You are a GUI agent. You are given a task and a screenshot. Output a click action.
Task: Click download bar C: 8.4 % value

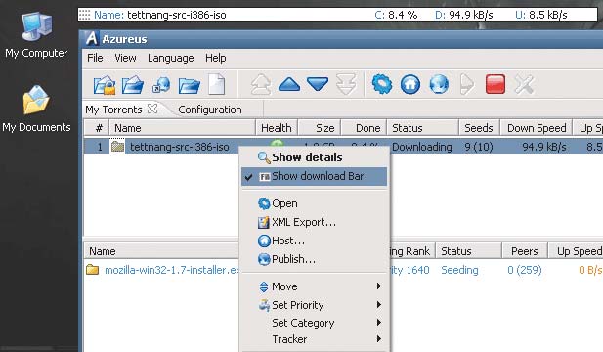(x=396, y=15)
